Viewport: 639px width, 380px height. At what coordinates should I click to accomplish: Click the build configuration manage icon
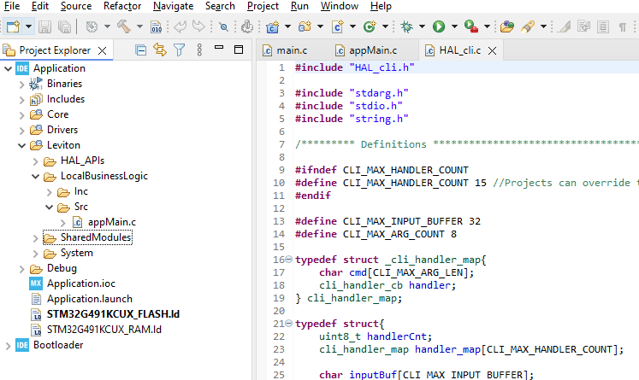click(x=92, y=26)
